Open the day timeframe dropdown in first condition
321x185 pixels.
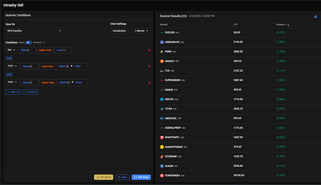(x=12, y=50)
